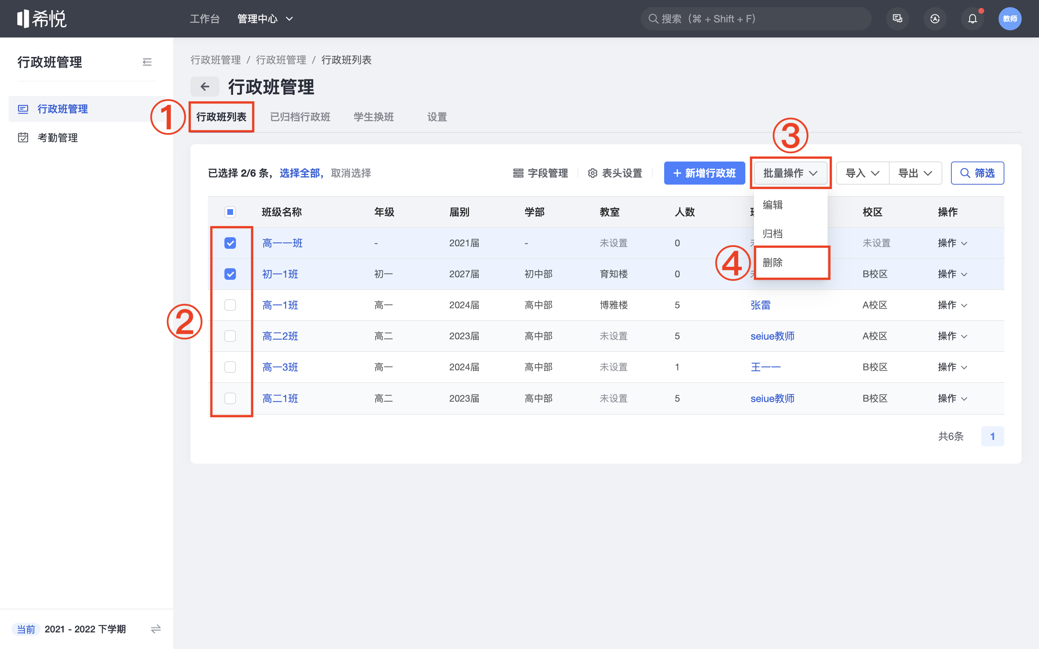The width and height of the screenshot is (1039, 649).
Task: Open the 批量操作 dropdown
Action: click(790, 173)
